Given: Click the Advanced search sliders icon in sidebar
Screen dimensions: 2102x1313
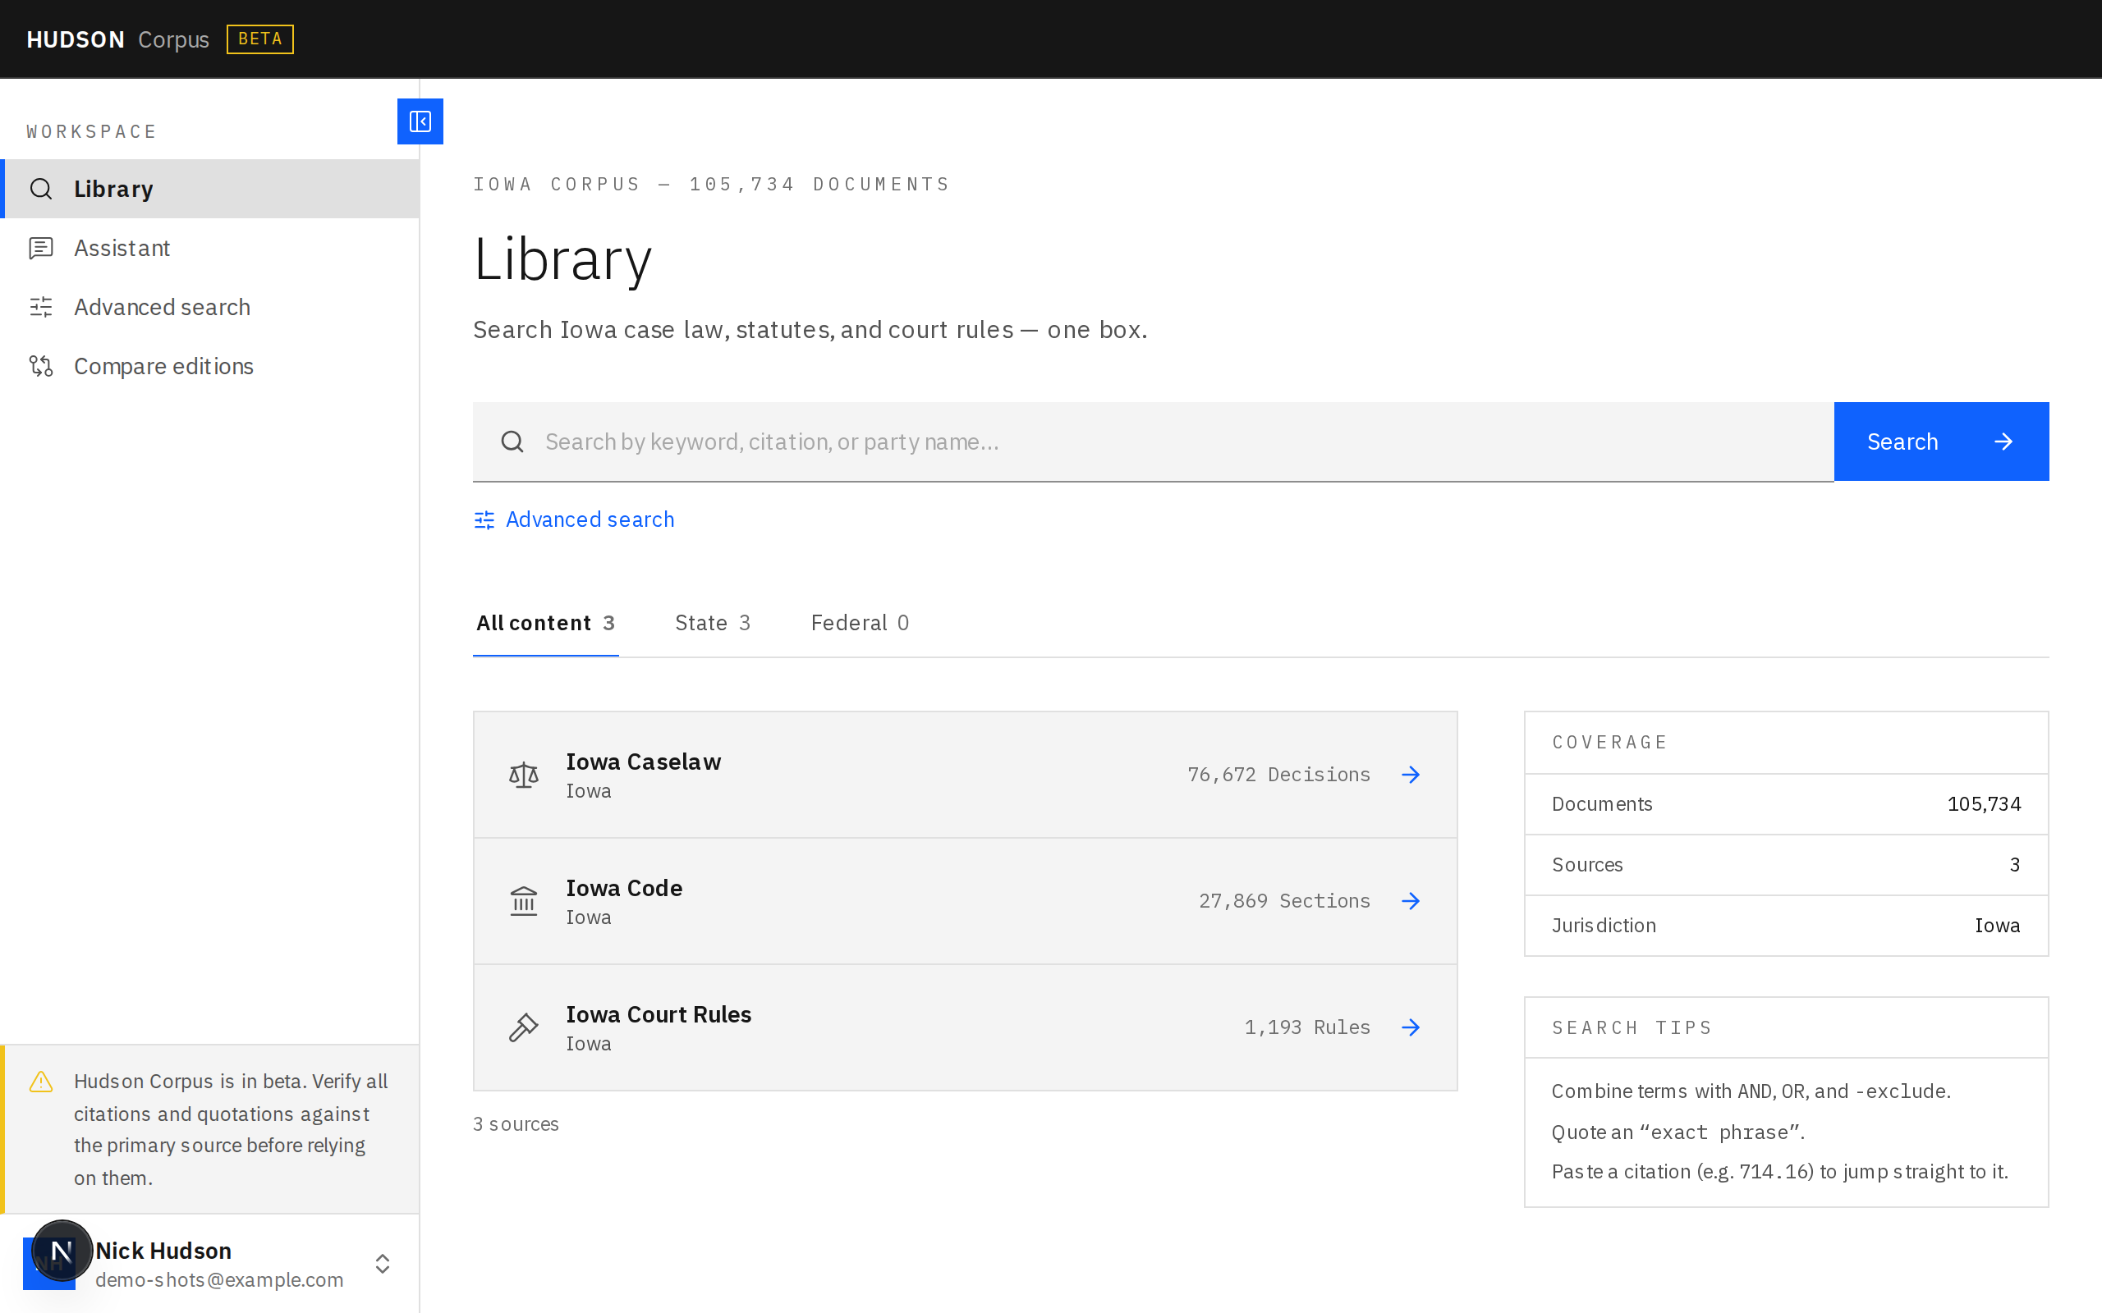Looking at the screenshot, I should click(41, 307).
